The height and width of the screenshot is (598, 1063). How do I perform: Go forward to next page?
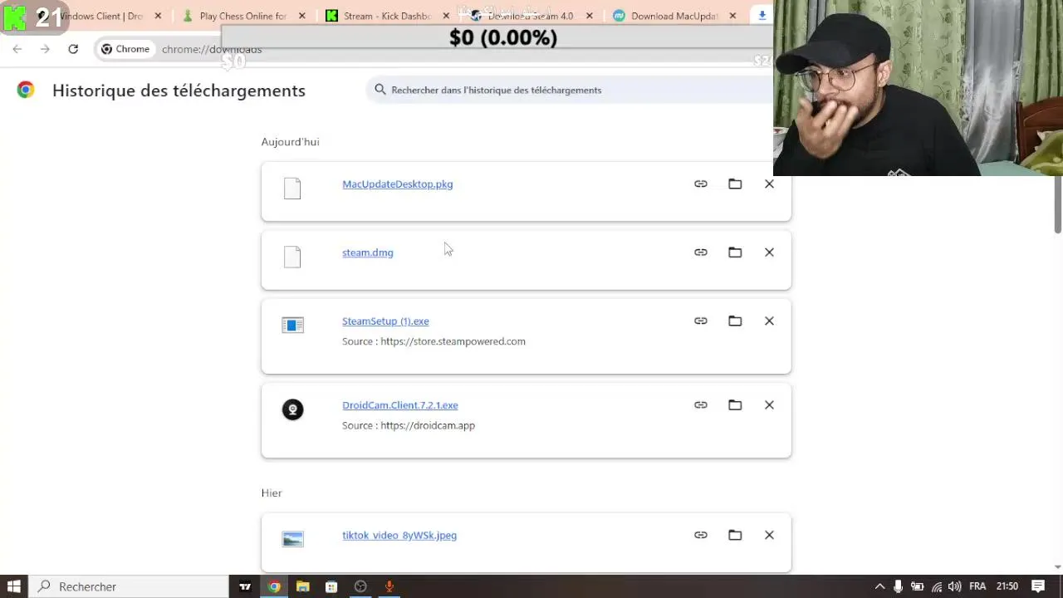tap(45, 49)
